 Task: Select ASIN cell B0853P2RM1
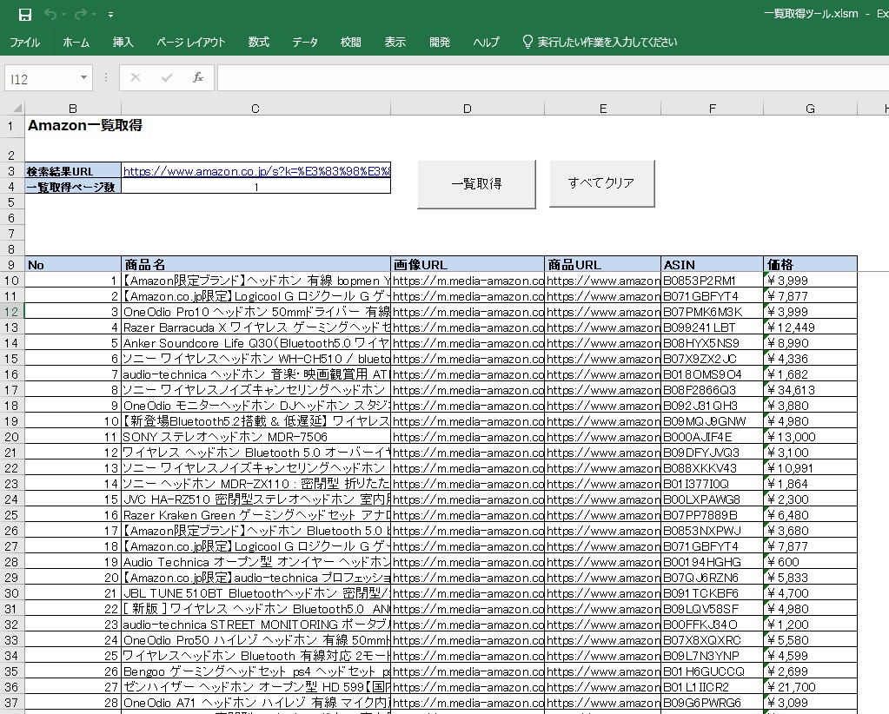point(712,280)
